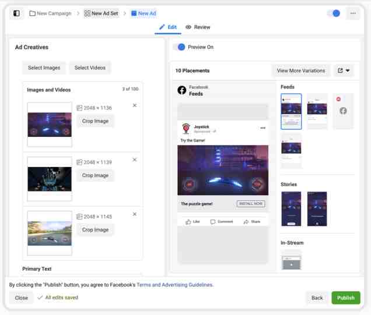Click the Joystick page avatar icon

[x=186, y=129]
